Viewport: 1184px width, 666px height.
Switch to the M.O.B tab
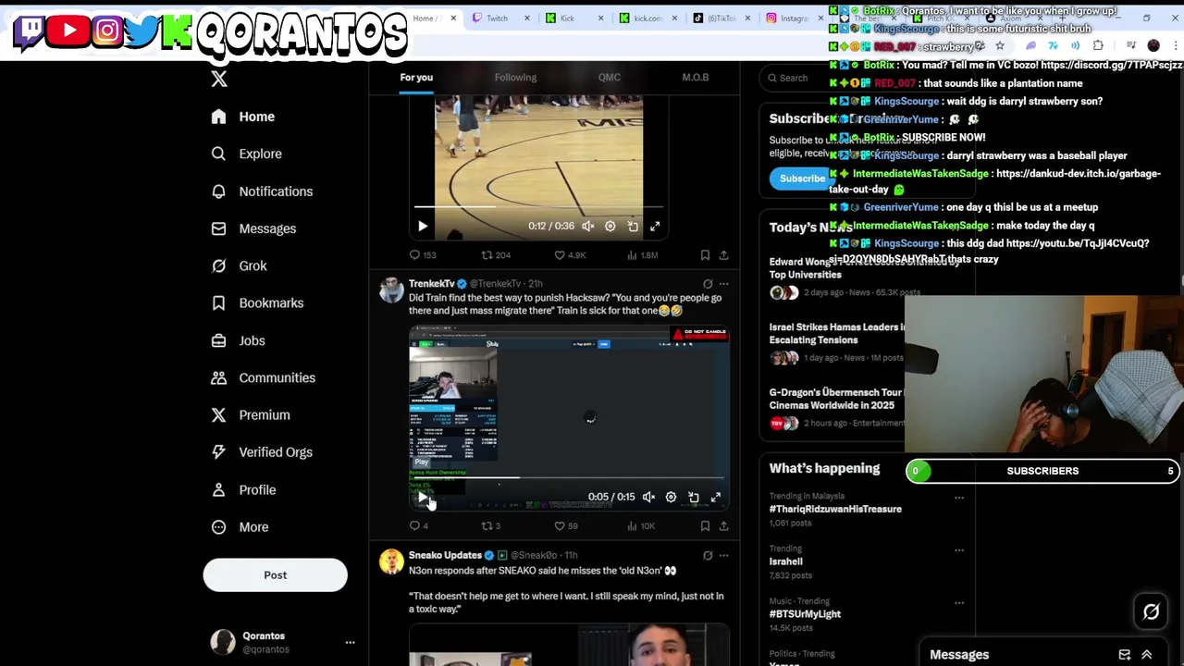(695, 78)
